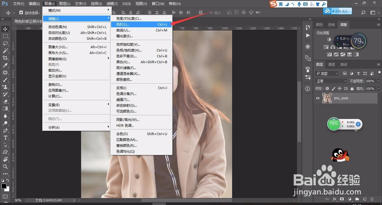This screenshot has height=205, width=382.
Task: Click the search icon in options bar
Action: coord(363,13)
